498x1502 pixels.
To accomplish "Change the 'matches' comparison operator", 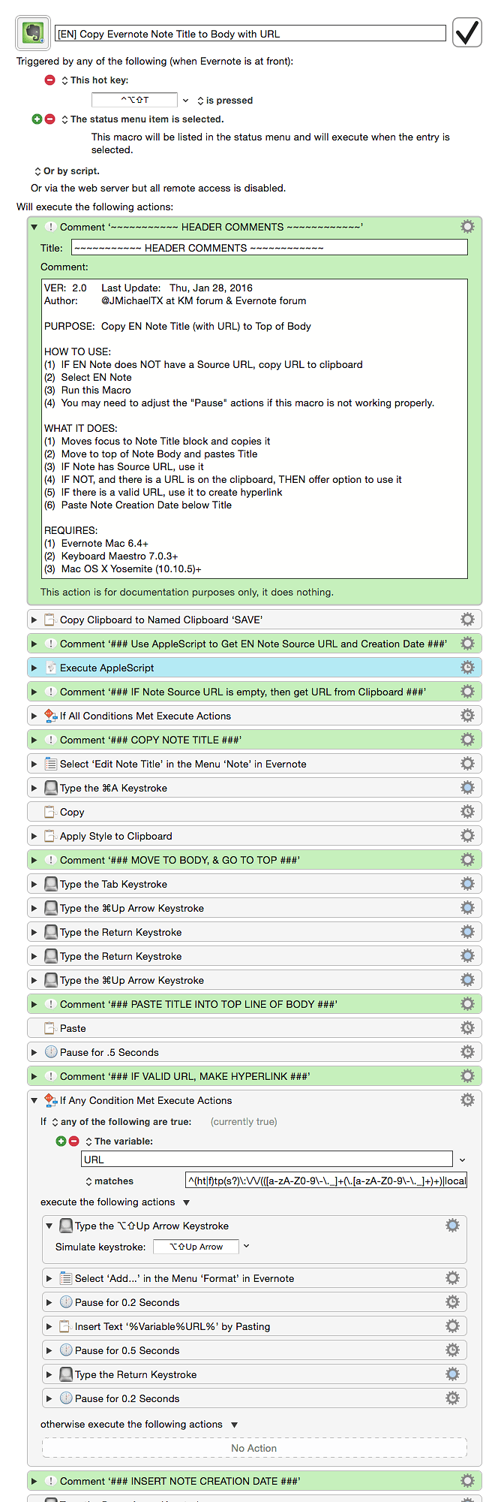I will (109, 1181).
